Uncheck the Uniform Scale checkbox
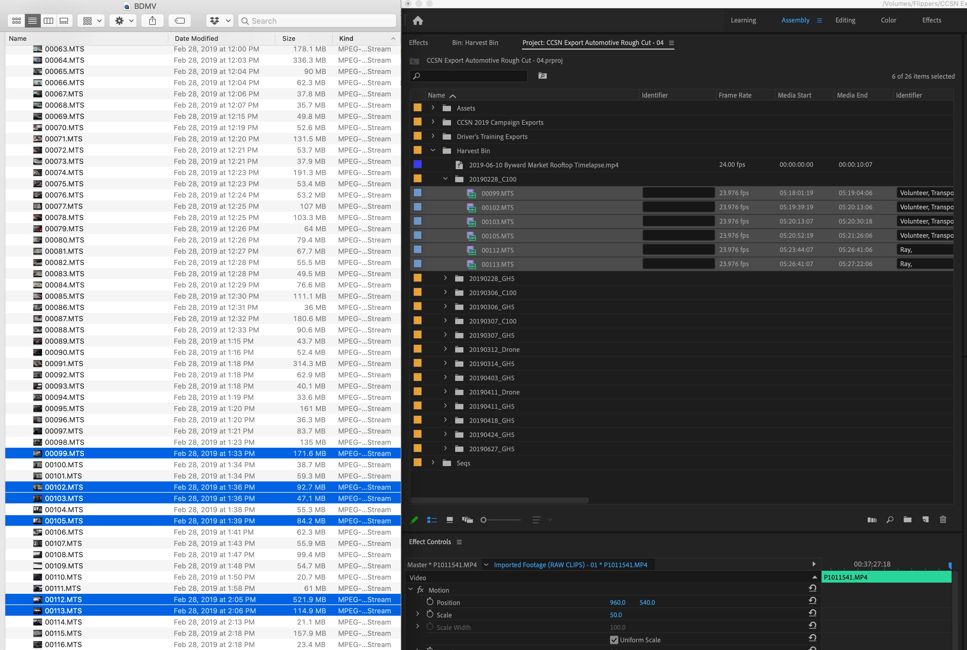Viewport: 967px width, 650px height. tap(614, 640)
